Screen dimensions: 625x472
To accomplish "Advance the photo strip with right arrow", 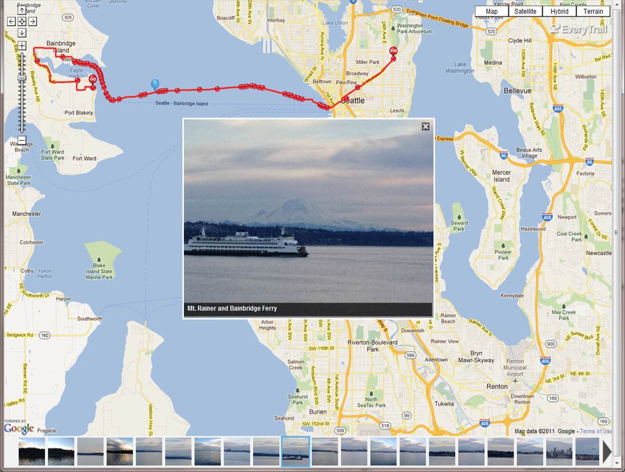I will (607, 451).
